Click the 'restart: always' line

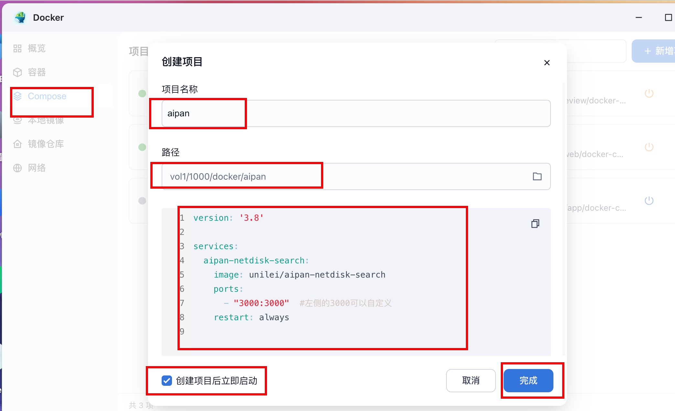tap(251, 317)
